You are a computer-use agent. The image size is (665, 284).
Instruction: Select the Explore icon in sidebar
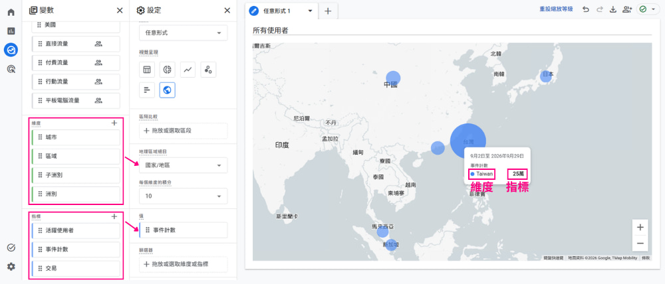pyautogui.click(x=11, y=50)
